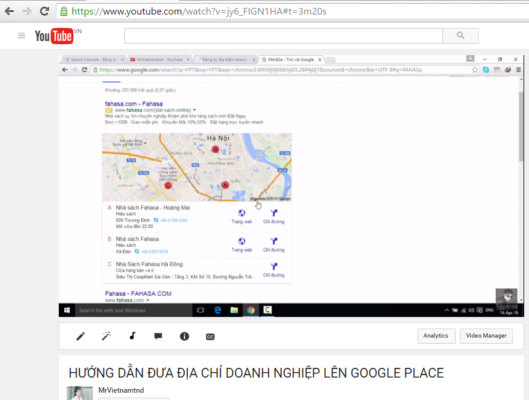
Task: Click the Skype extension icon in video
Action: (486, 70)
